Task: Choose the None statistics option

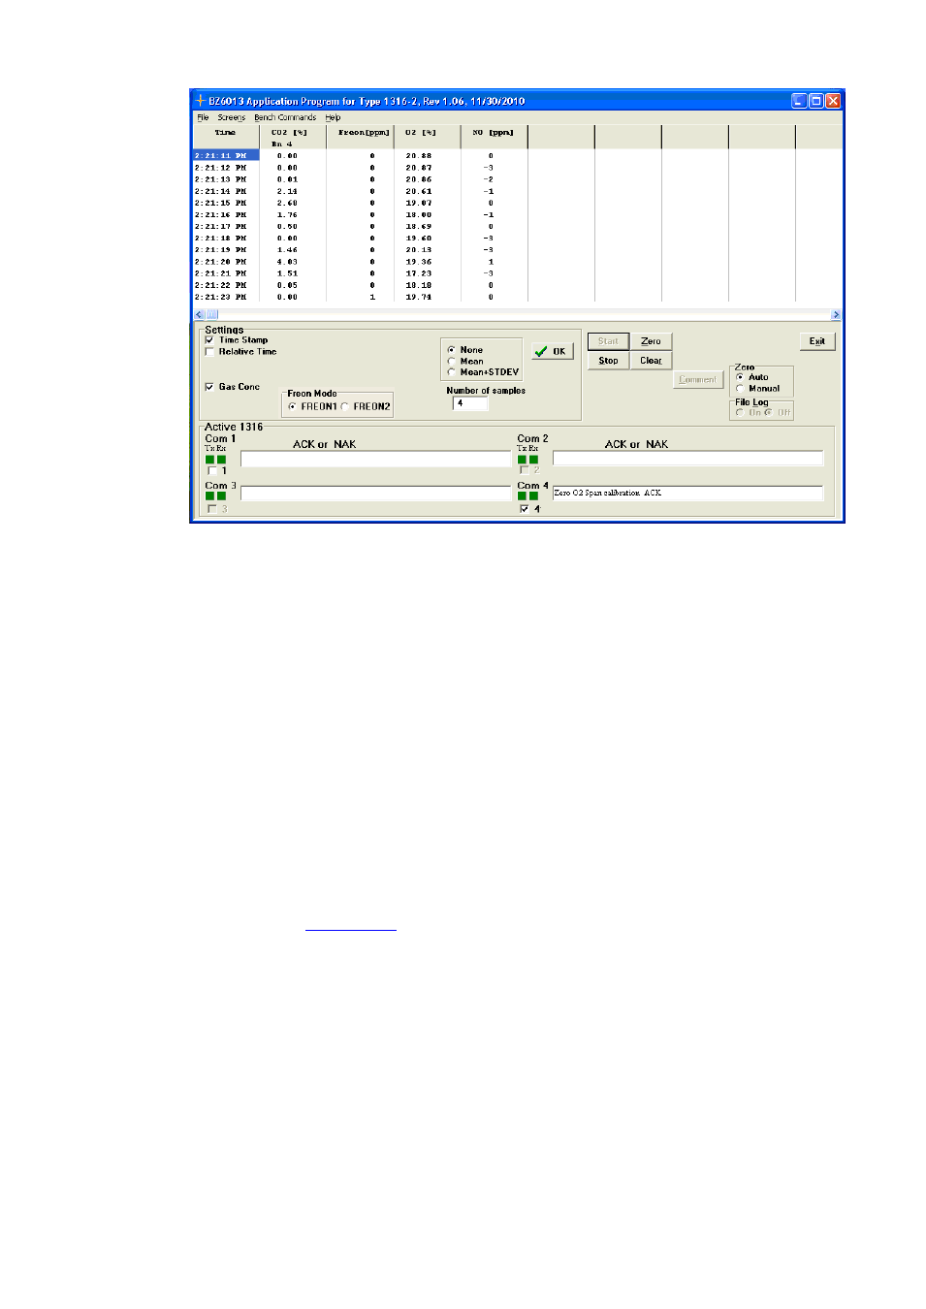Action: [451, 350]
